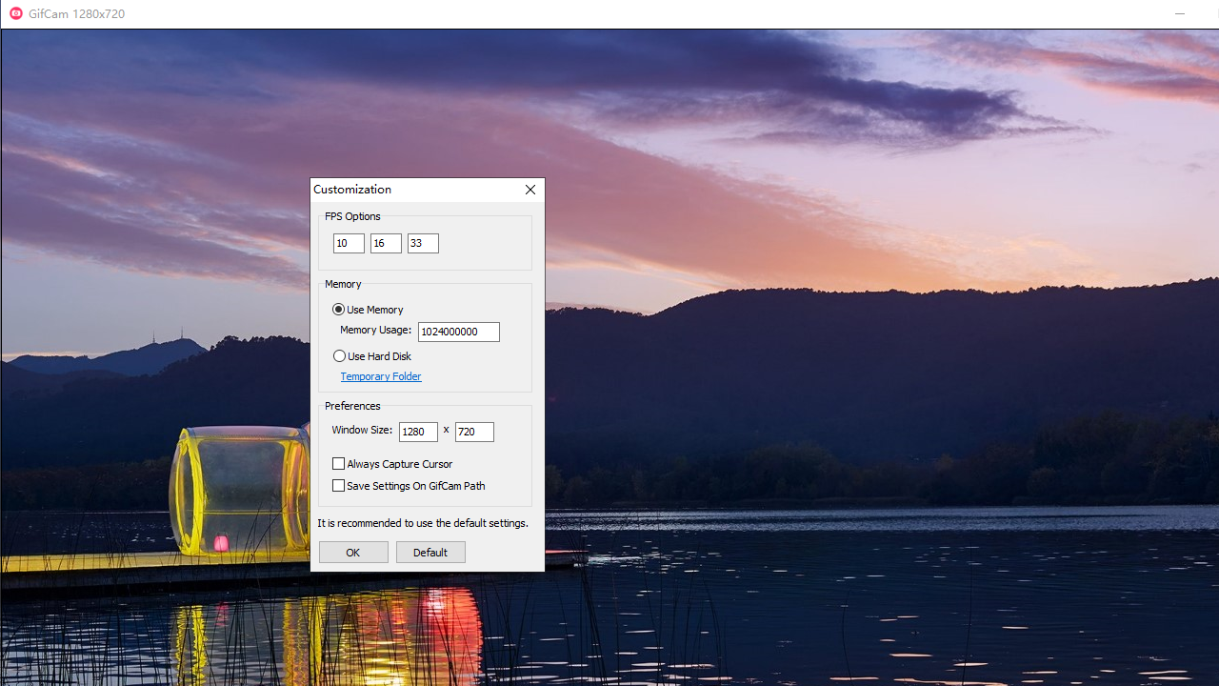Switch storage to Use Hard Disk
This screenshot has height=686, width=1219.
tap(340, 355)
